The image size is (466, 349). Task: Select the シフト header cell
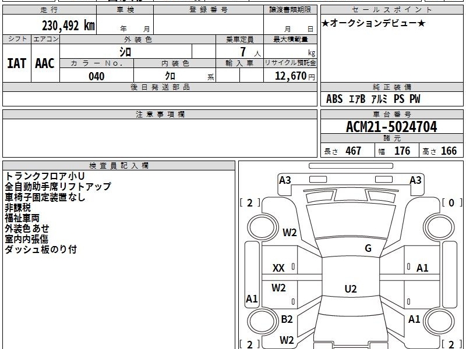[x=17, y=39]
